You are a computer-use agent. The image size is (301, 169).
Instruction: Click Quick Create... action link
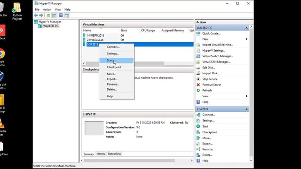(211, 33)
